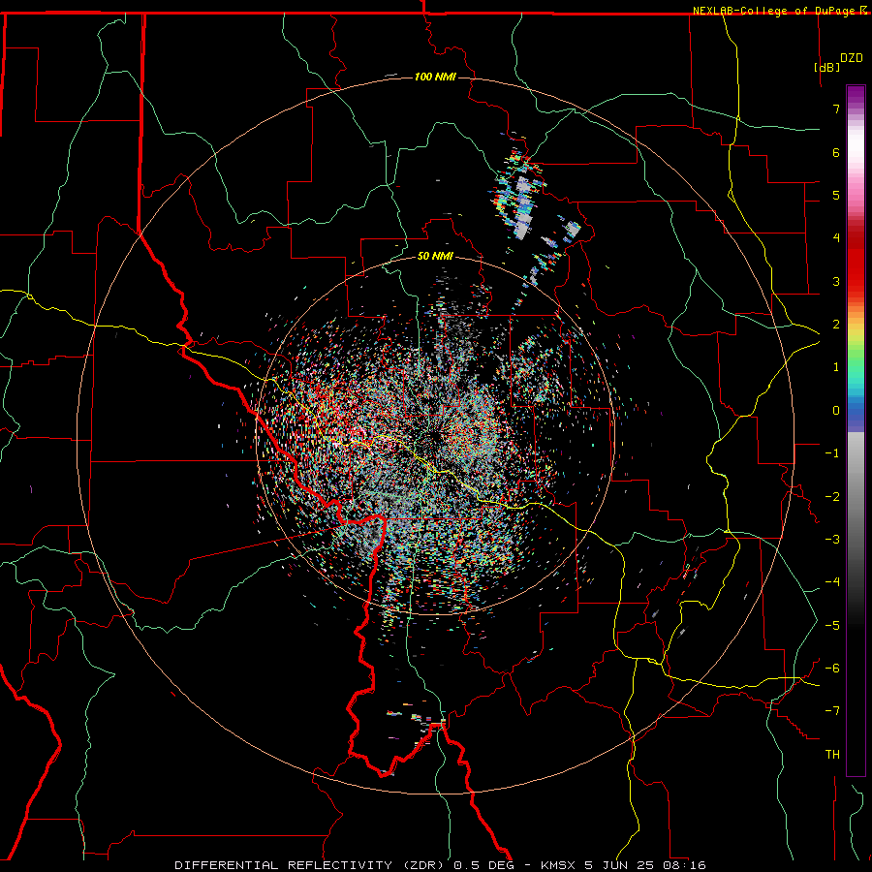Screen dimensions: 872x872
Task: Click the Differential Reflectivity (ZDR) caption at bottom
Action: click(x=440, y=865)
